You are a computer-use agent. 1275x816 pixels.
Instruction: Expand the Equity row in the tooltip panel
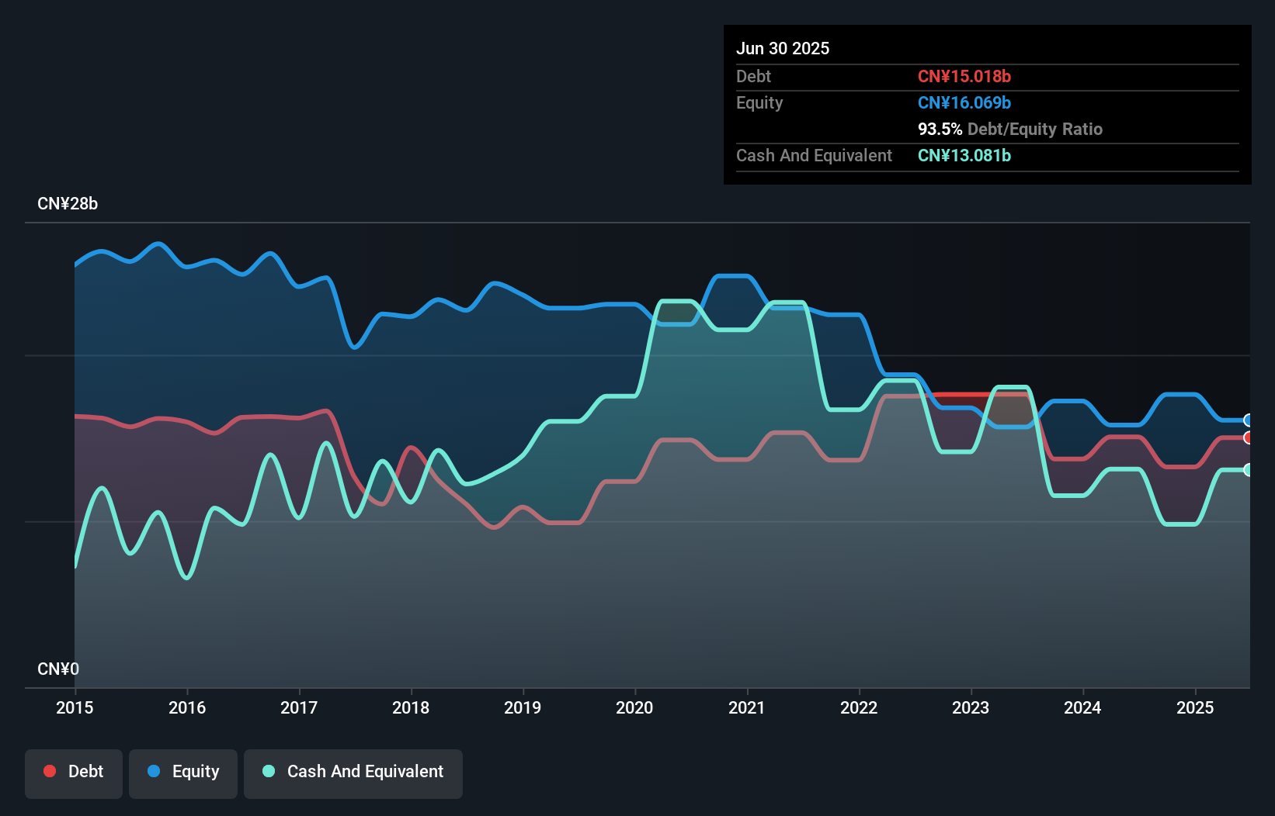coord(759,102)
